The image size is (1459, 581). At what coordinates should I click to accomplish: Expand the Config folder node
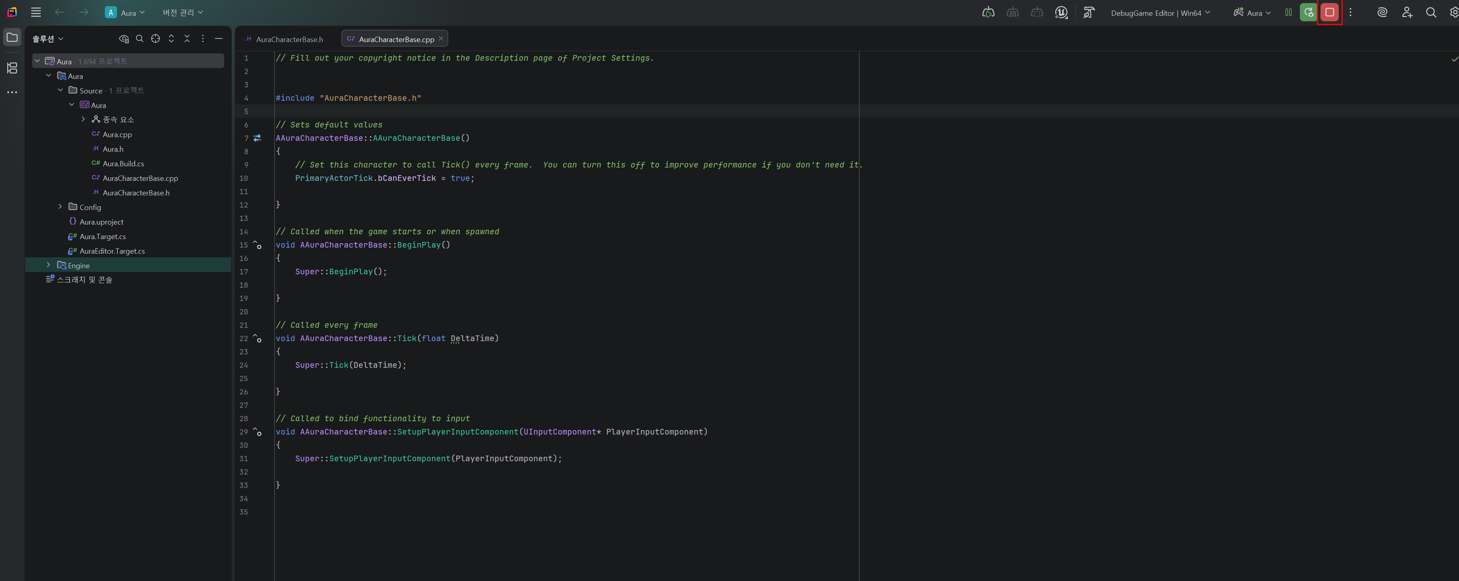[61, 207]
